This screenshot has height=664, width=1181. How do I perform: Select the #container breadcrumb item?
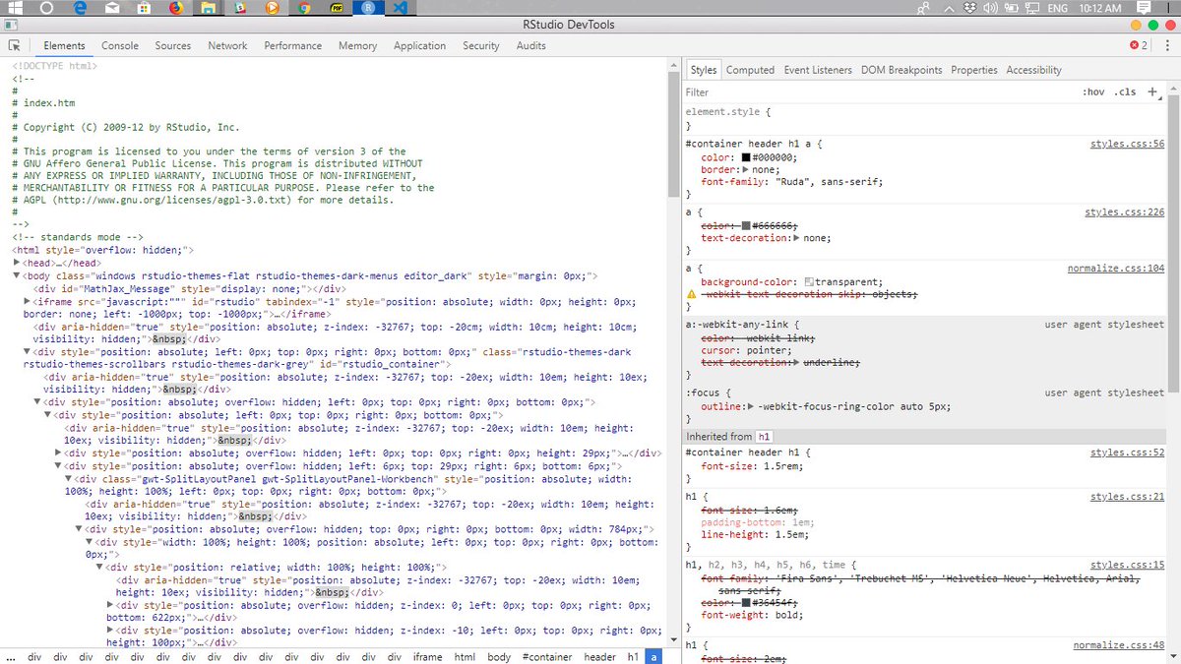[x=546, y=656]
